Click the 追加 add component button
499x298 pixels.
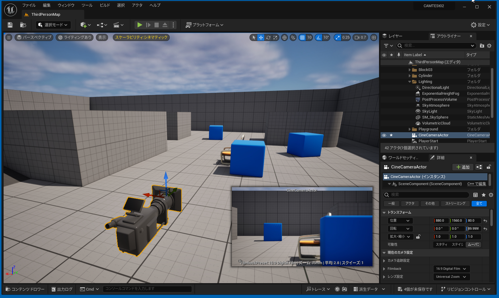[463, 167]
